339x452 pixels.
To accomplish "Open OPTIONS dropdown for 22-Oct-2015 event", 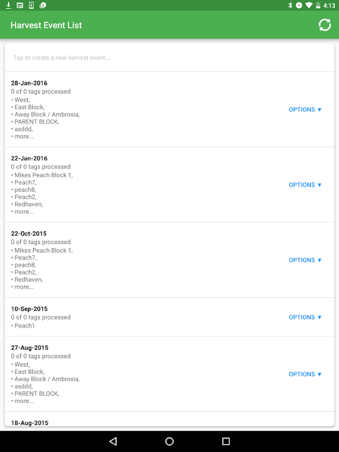I will point(305,260).
